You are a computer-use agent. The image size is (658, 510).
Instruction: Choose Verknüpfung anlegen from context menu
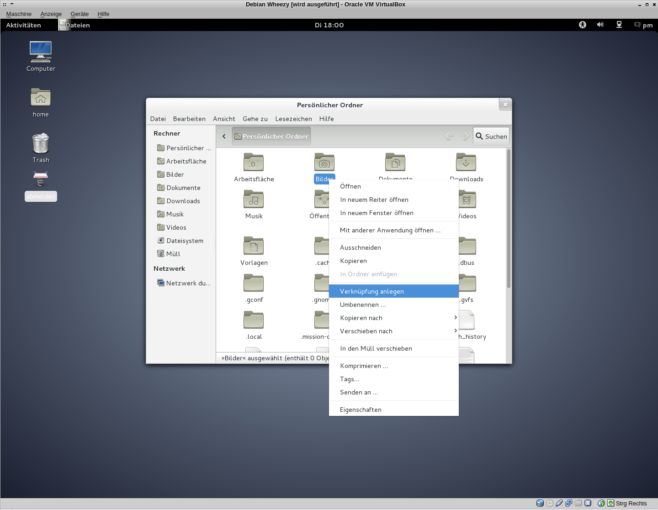coord(393,291)
